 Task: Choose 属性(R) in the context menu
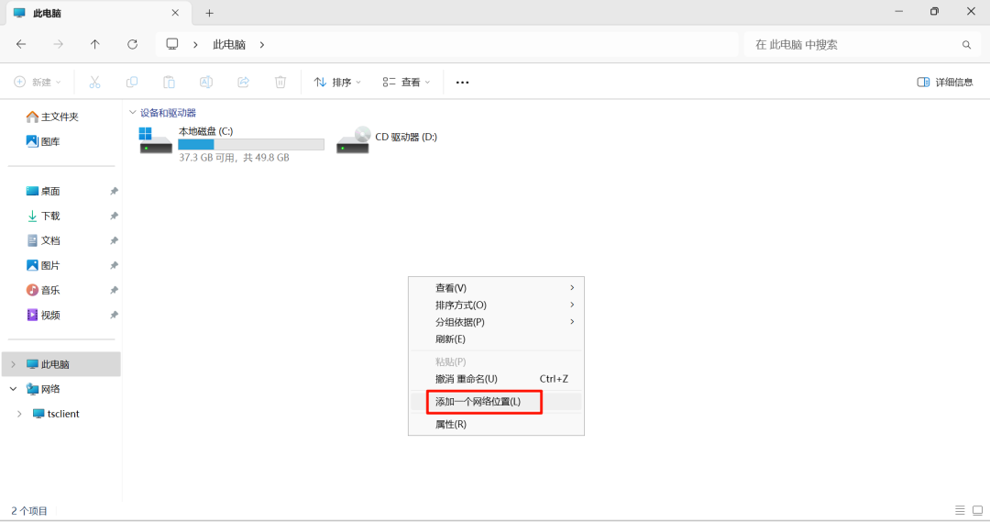tap(451, 424)
